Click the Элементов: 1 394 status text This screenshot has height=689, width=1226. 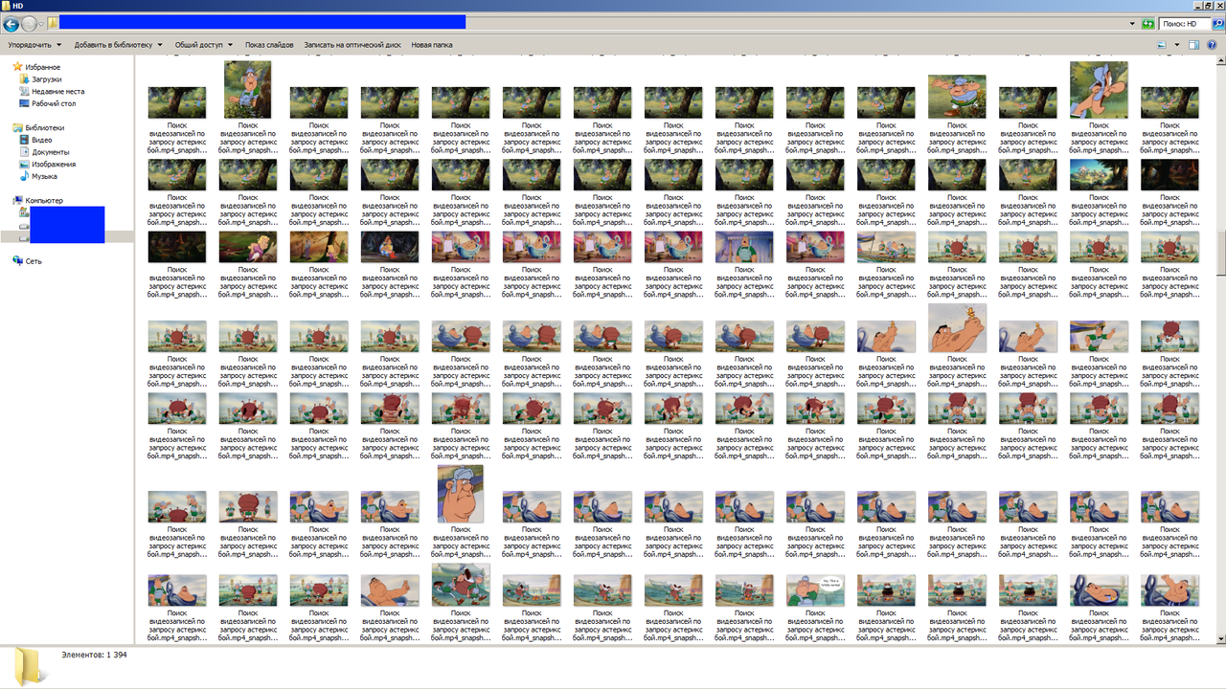(x=94, y=656)
